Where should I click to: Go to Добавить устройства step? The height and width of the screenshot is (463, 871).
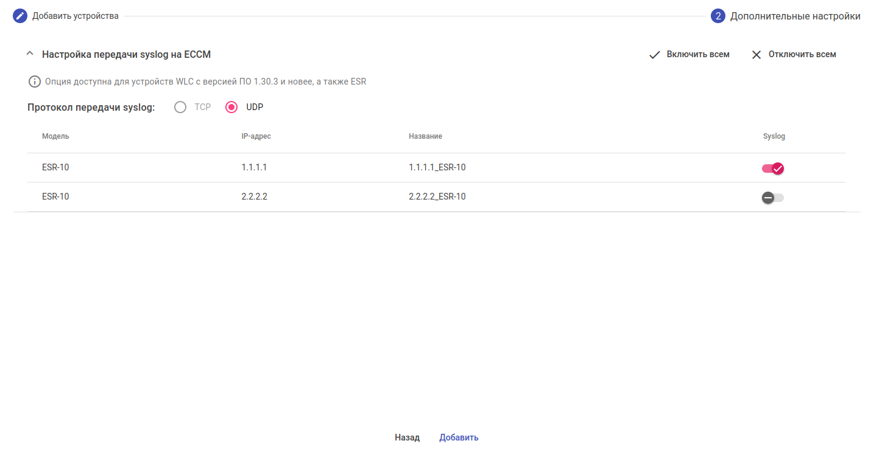pyautogui.click(x=76, y=16)
